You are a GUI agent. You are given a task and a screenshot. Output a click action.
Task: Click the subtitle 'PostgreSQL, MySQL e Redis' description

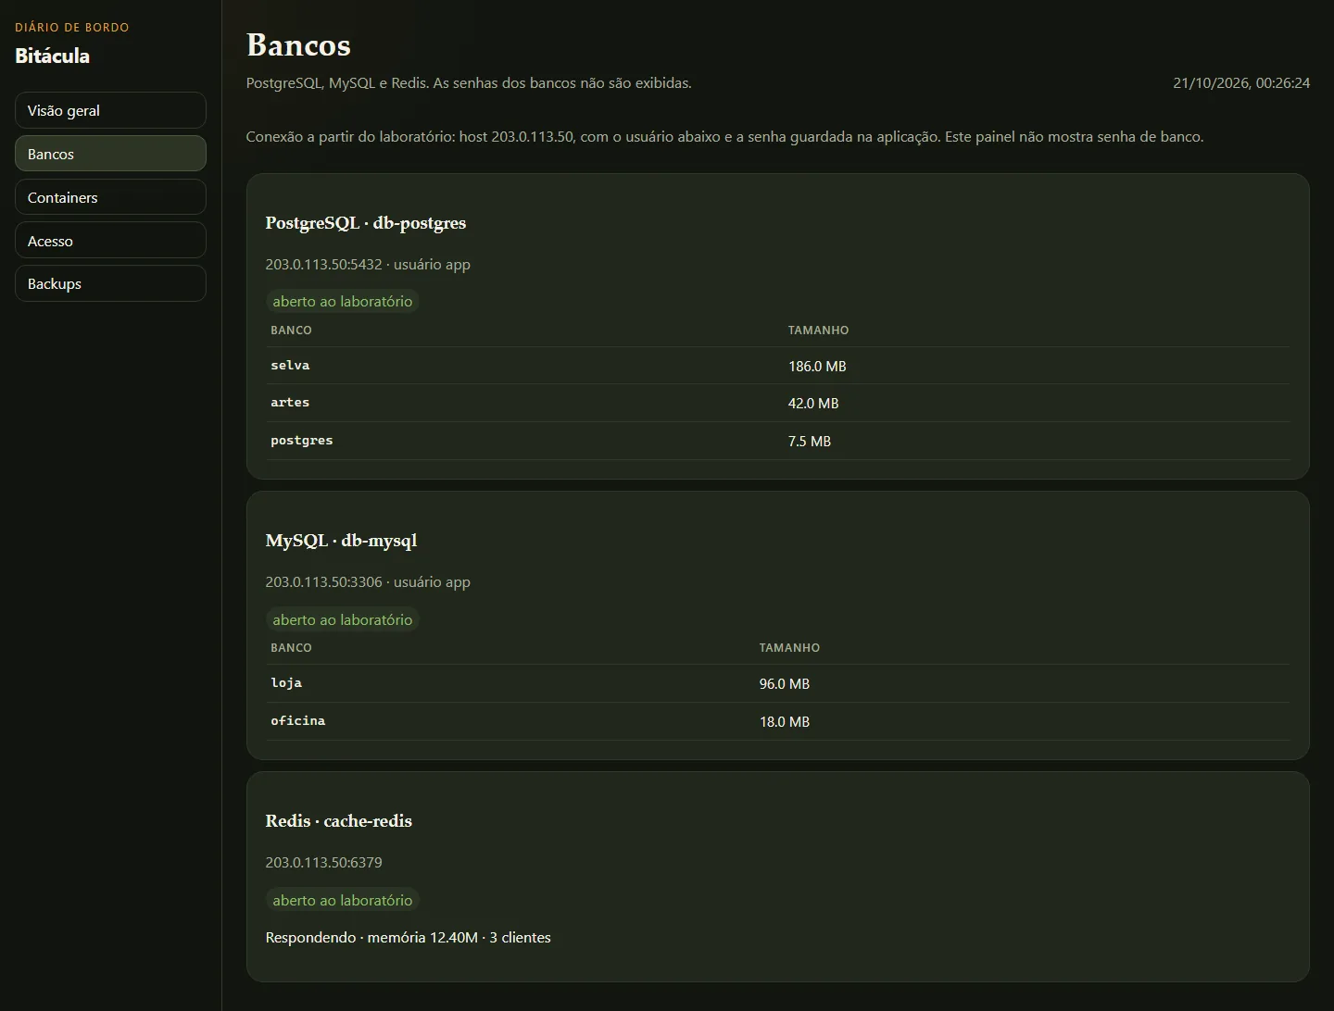469,82
